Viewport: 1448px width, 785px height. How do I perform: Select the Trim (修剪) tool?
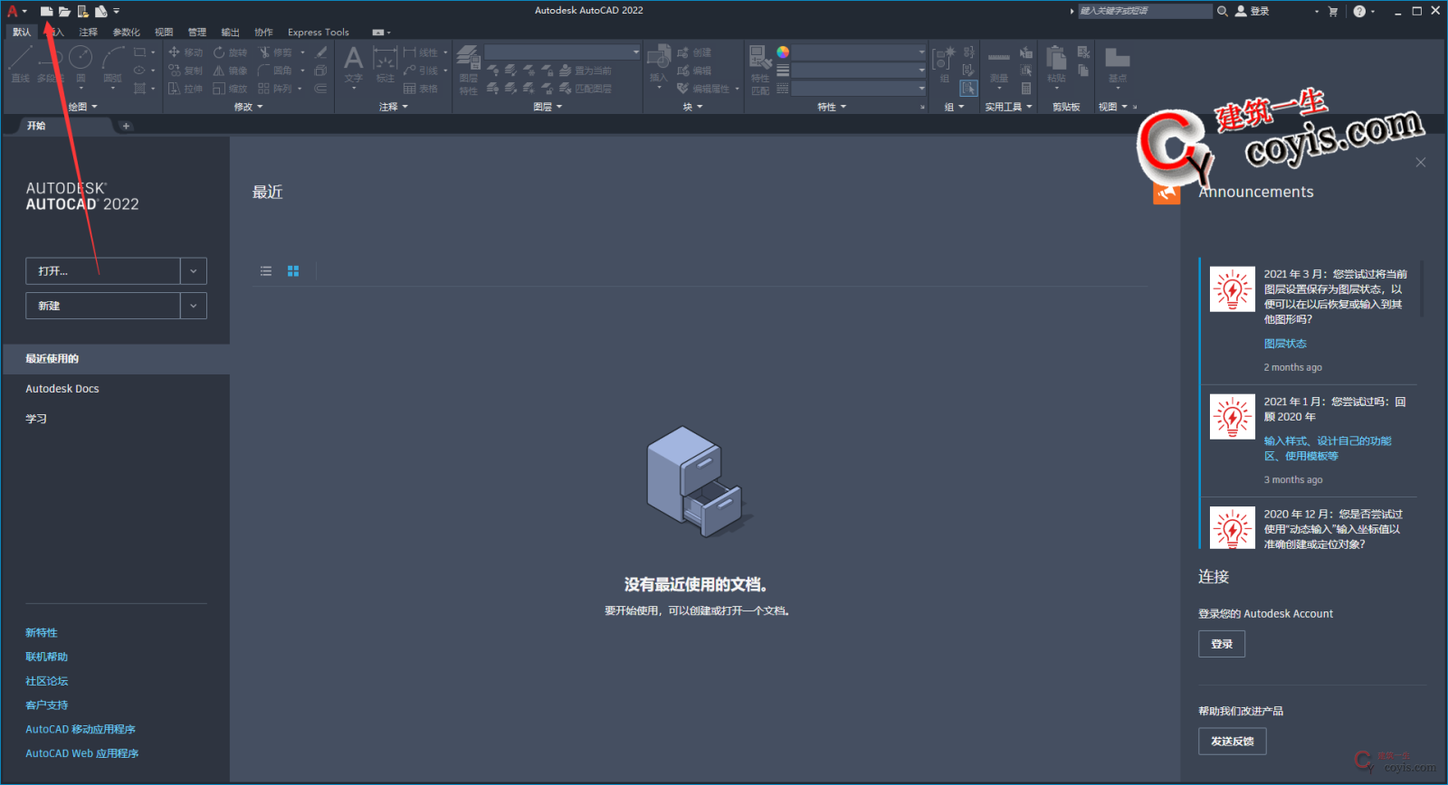coord(276,52)
